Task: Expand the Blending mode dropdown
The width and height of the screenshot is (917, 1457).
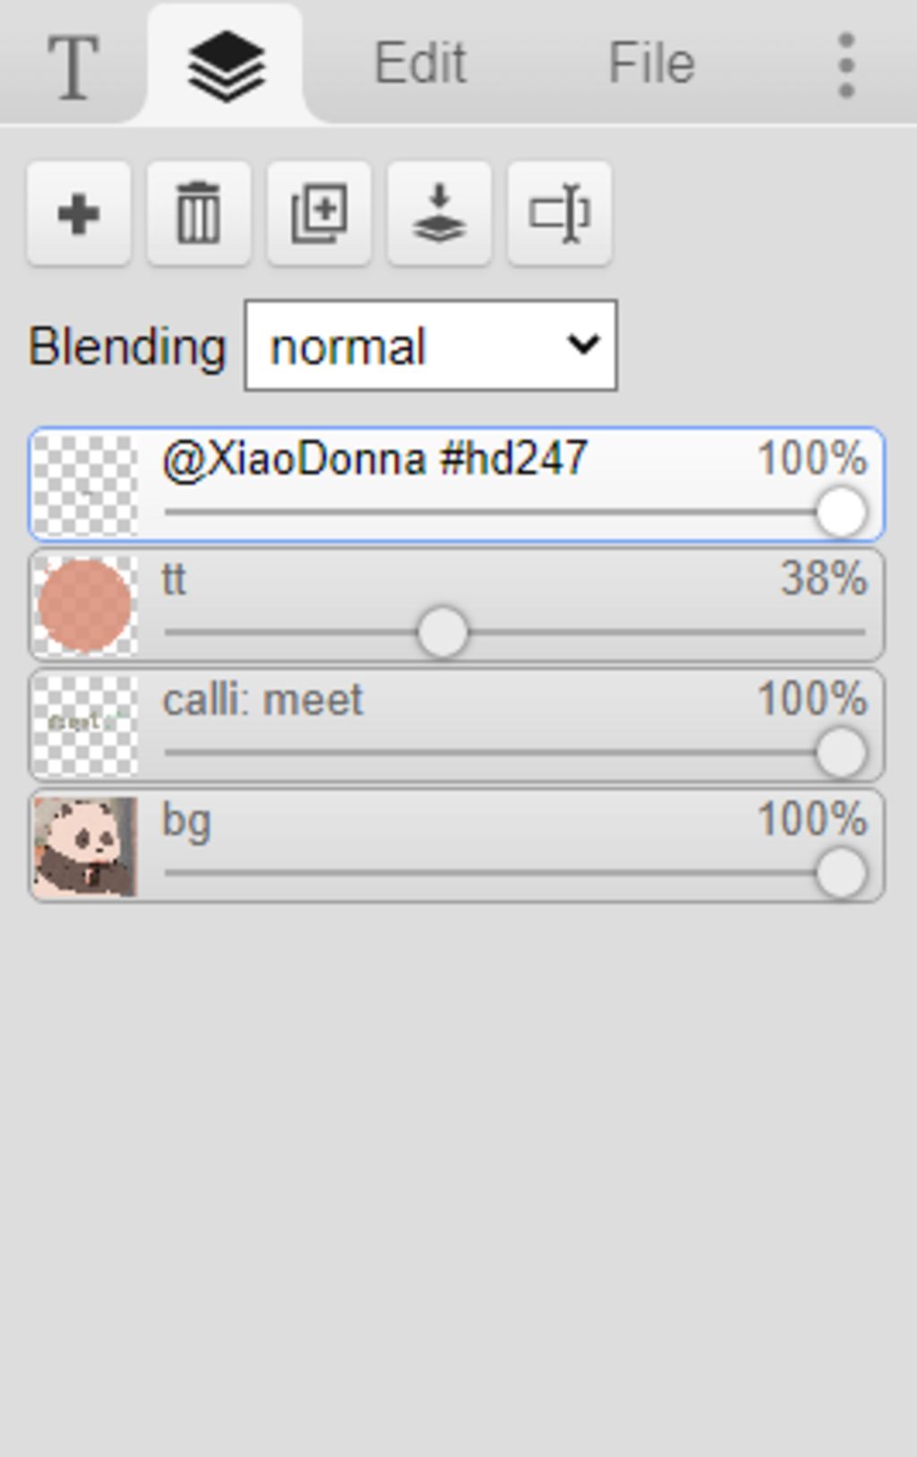Action: 431,346
